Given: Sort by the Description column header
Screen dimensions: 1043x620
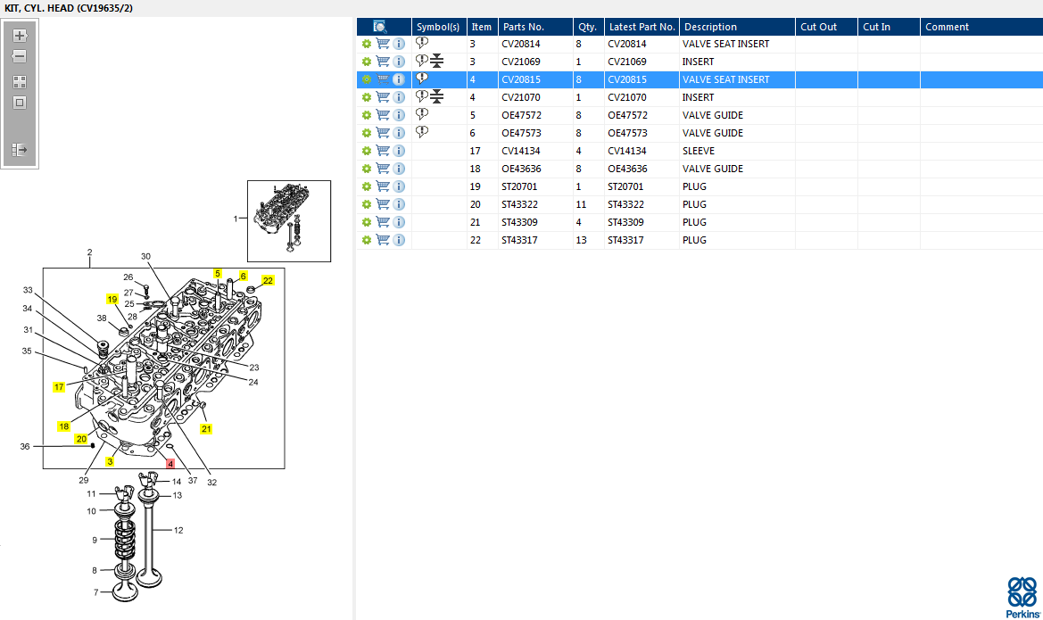Looking at the screenshot, I should tap(710, 27).
